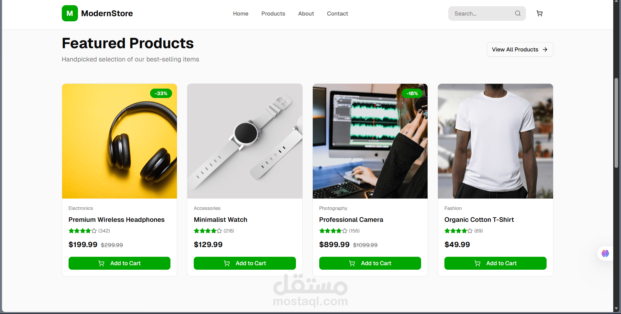Click the arrow in View All Products
Viewport: 621px width, 314px height.
pos(545,49)
